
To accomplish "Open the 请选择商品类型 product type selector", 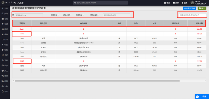I will (x=117, y=15).
